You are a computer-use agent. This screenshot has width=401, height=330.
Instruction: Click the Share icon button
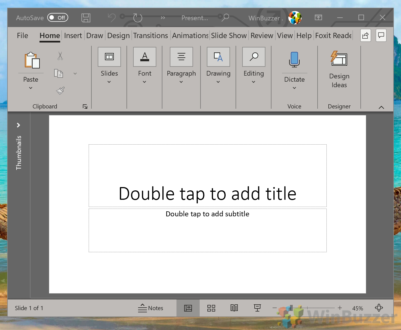coord(365,35)
